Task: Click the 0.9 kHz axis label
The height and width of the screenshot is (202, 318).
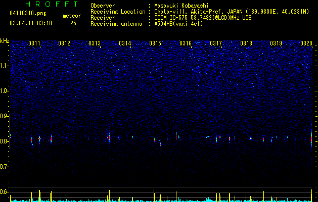Action: tap(4, 116)
